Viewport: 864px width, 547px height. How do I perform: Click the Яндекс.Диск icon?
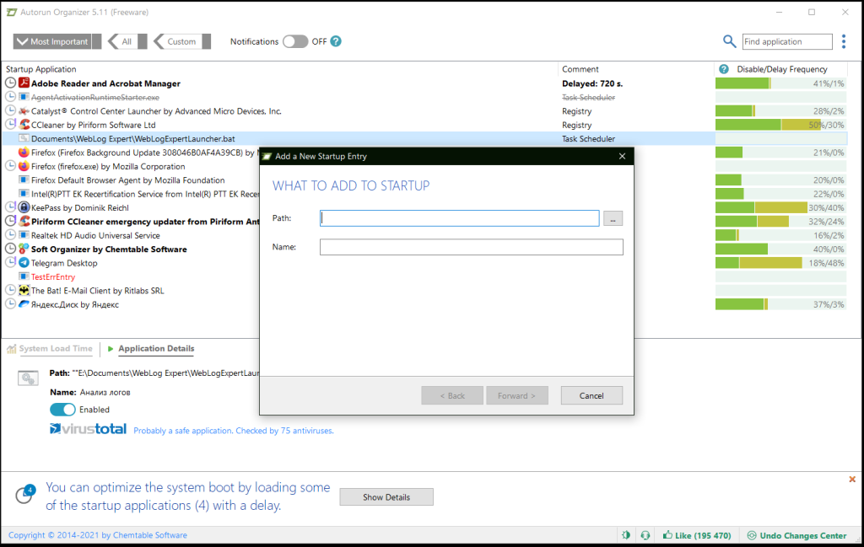[x=24, y=304]
